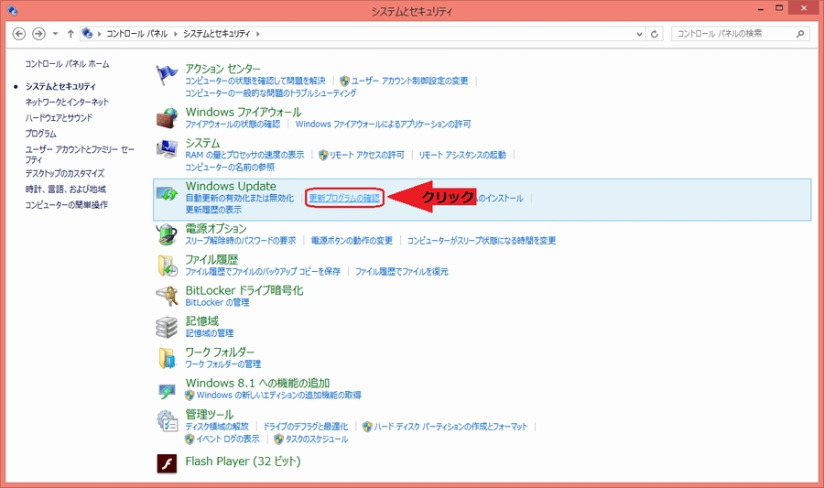Screen dimensions: 824x488
Task: Click the search magnifier icon
Action: tap(800, 34)
